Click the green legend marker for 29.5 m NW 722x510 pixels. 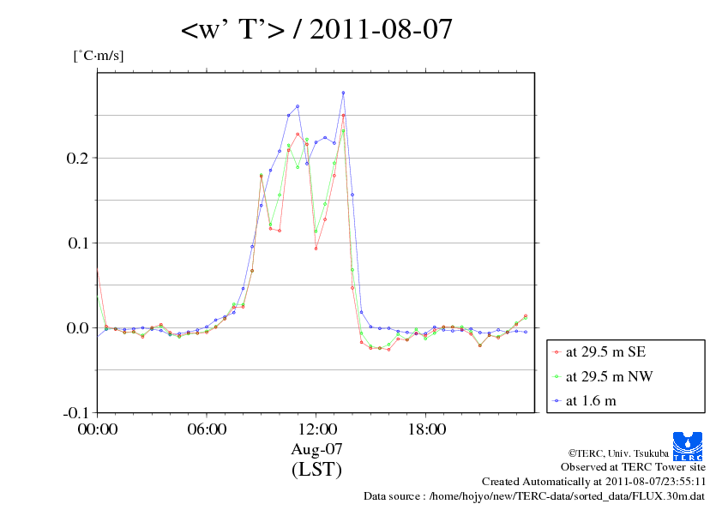point(557,377)
